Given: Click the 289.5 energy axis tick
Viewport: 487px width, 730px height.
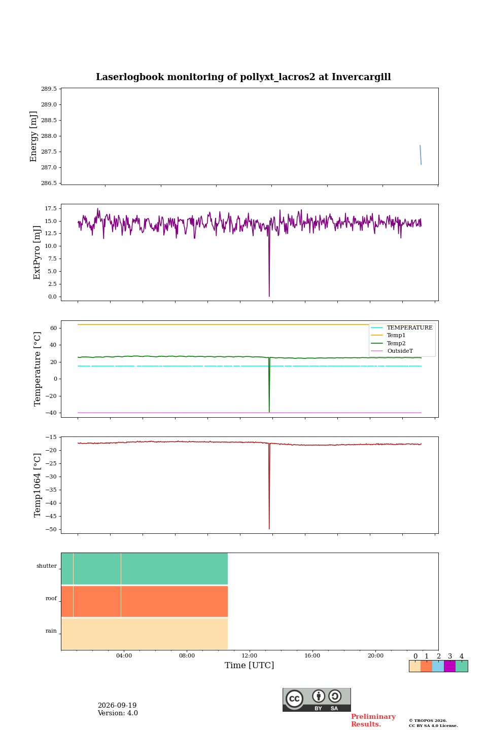Looking at the screenshot, I should tap(49, 89).
